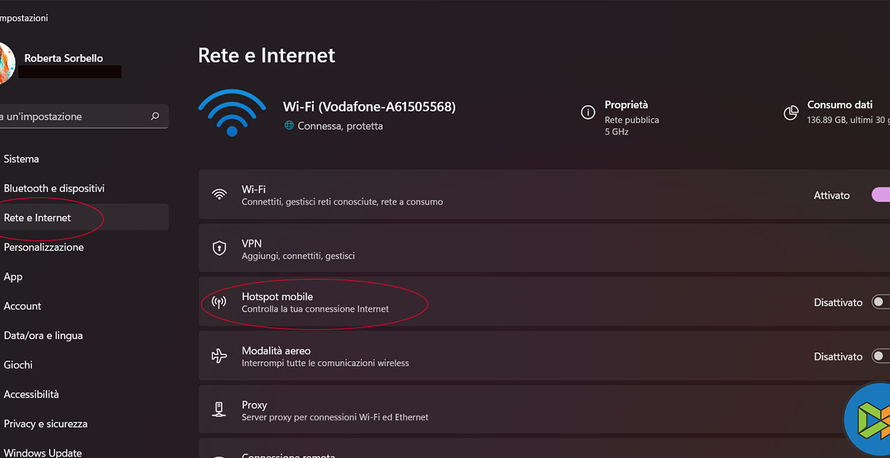Open the Proxy settings row
Viewport: 890px width, 458px height.
point(472,410)
